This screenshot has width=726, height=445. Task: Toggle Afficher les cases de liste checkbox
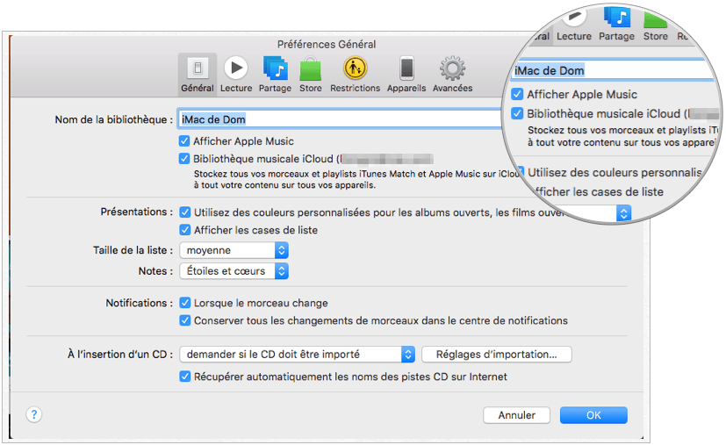(184, 230)
